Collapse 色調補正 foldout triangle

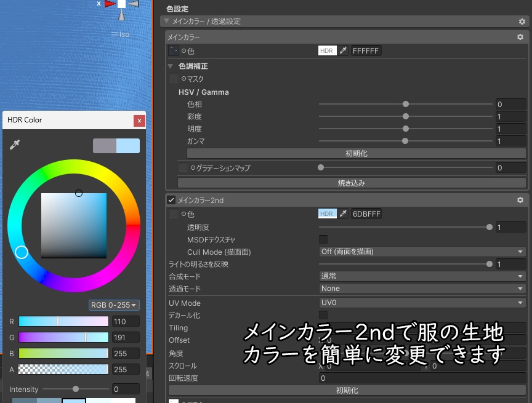click(x=171, y=66)
